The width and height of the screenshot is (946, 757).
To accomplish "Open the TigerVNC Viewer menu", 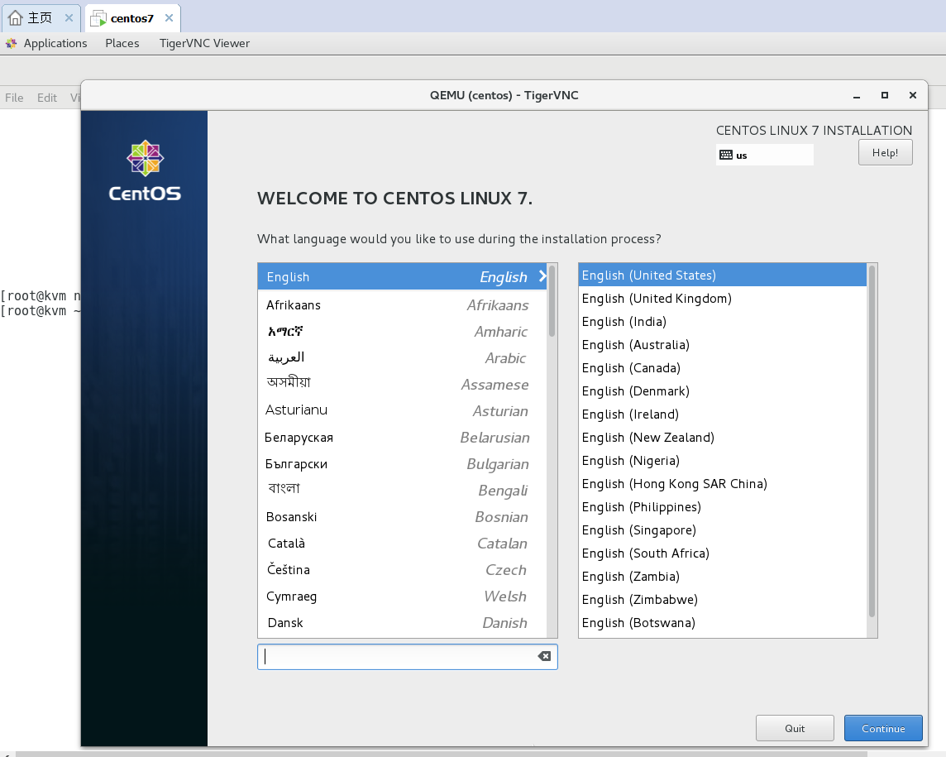I will tap(204, 43).
